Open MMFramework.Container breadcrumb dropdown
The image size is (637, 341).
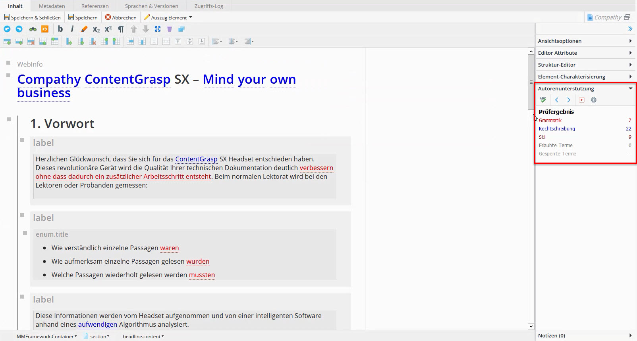(x=46, y=336)
